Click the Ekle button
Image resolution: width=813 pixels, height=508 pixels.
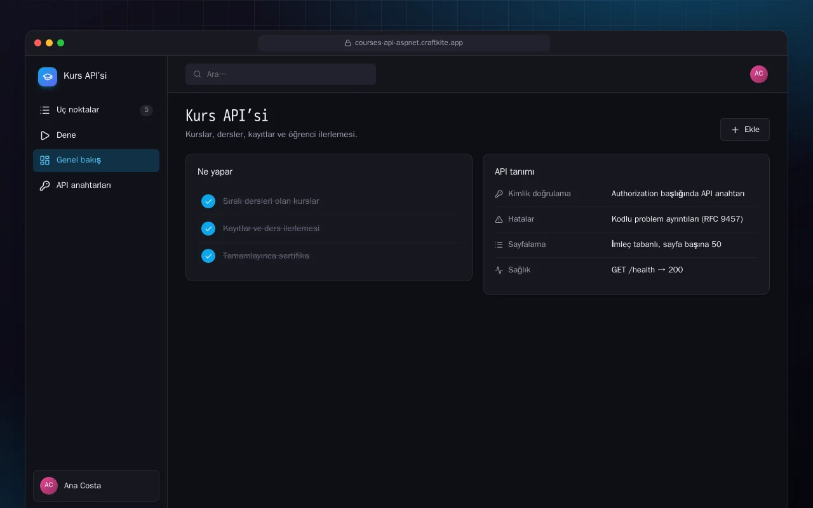[745, 130]
